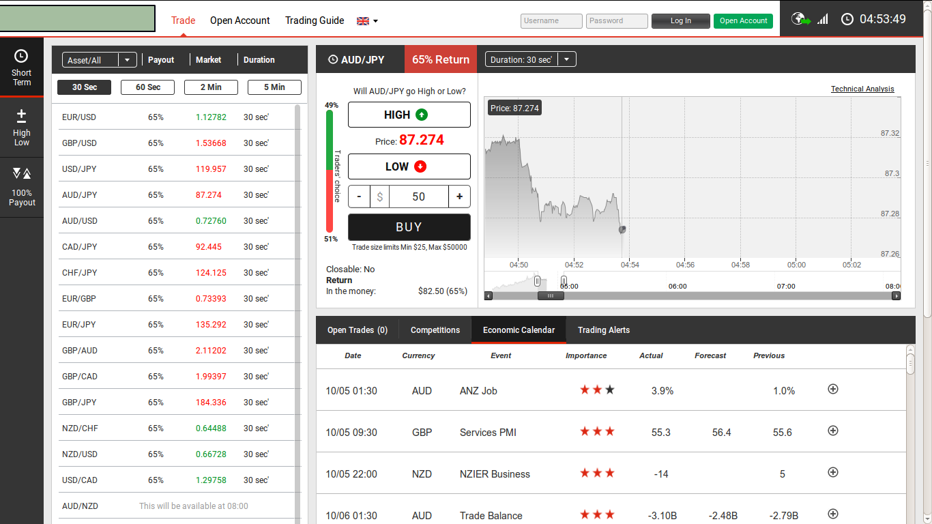This screenshot has height=524, width=932.
Task: Select the 60 Sec duration filter
Action: point(147,87)
